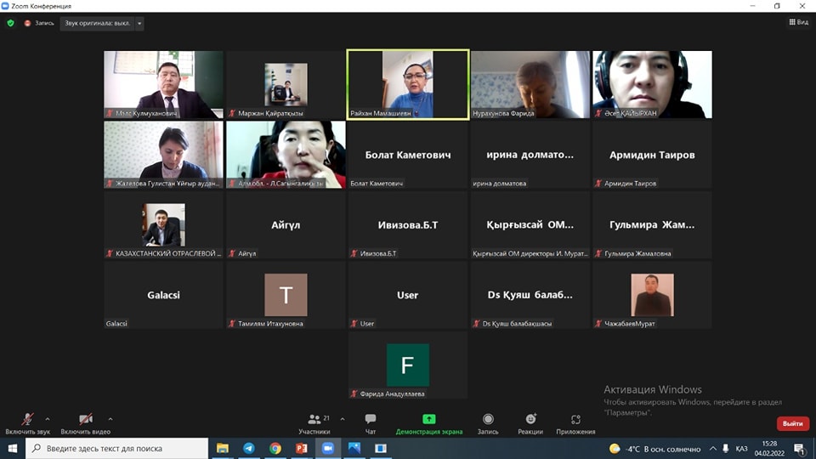Click the T avatar of Тамилям Итахуновна
The width and height of the screenshot is (816, 459).
286,295
